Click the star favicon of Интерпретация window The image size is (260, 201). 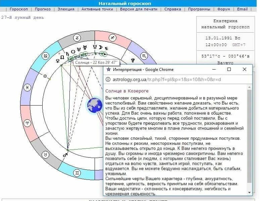click(108, 69)
